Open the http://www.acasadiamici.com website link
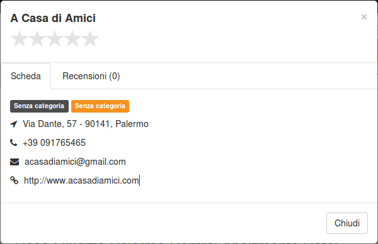 tap(81, 180)
